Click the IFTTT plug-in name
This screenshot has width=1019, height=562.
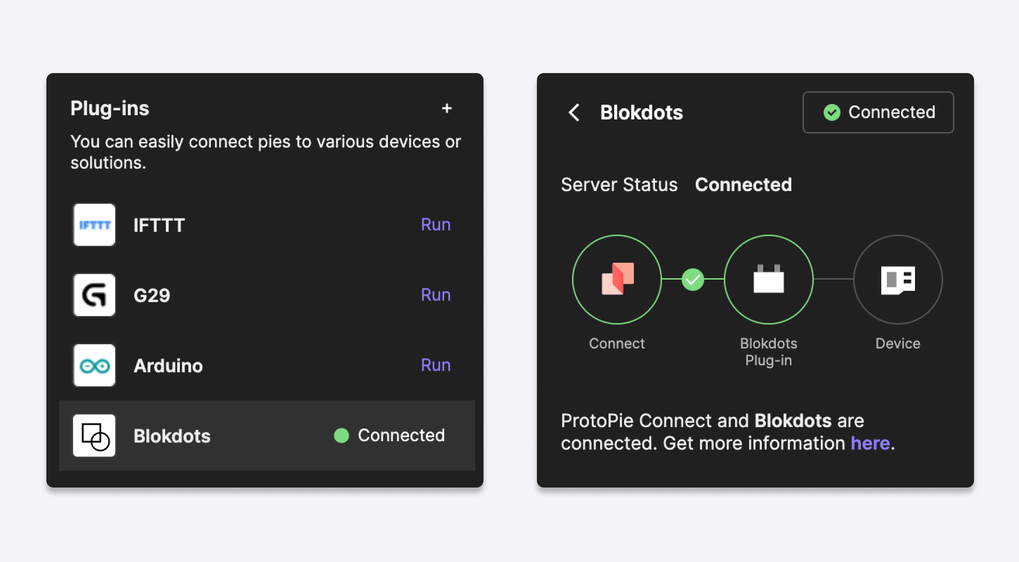tap(159, 225)
